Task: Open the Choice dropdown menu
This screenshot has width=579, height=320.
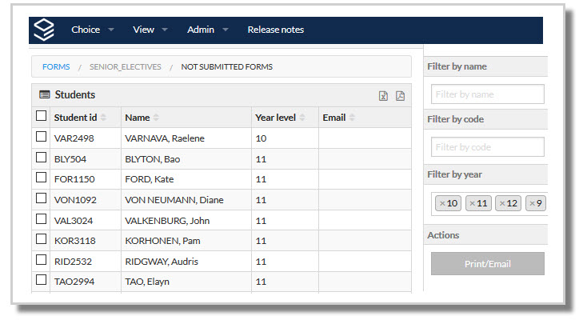Action: tap(92, 30)
